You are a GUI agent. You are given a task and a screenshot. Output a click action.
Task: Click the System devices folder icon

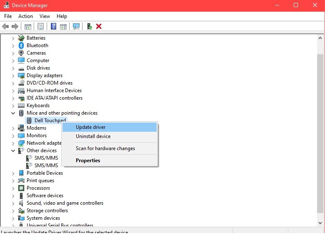click(21, 218)
